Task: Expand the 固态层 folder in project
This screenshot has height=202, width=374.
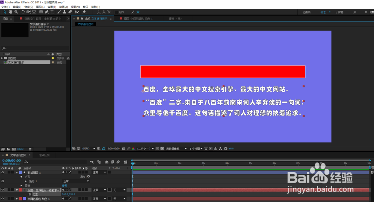Action: pos(2,58)
